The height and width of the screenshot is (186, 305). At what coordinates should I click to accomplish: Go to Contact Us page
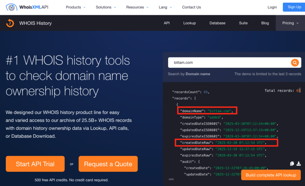[191, 7]
